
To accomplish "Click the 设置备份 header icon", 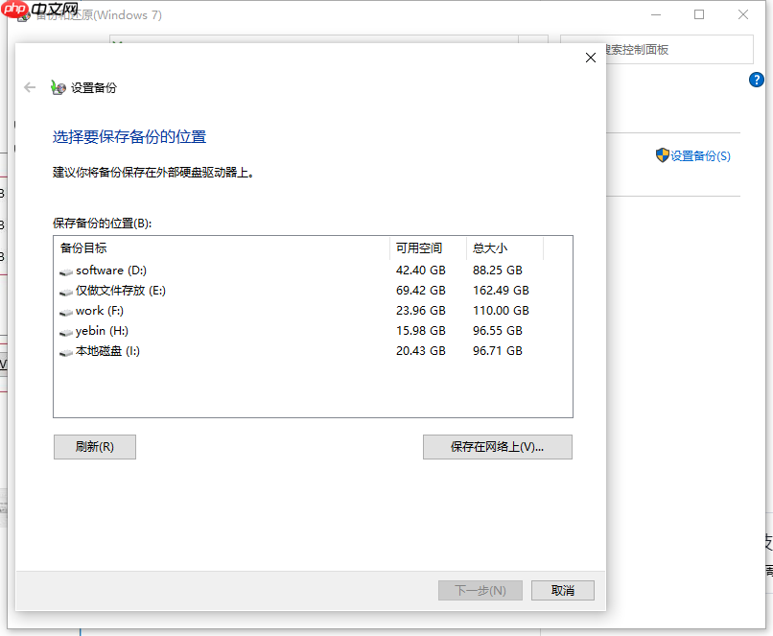I will 58,87.
